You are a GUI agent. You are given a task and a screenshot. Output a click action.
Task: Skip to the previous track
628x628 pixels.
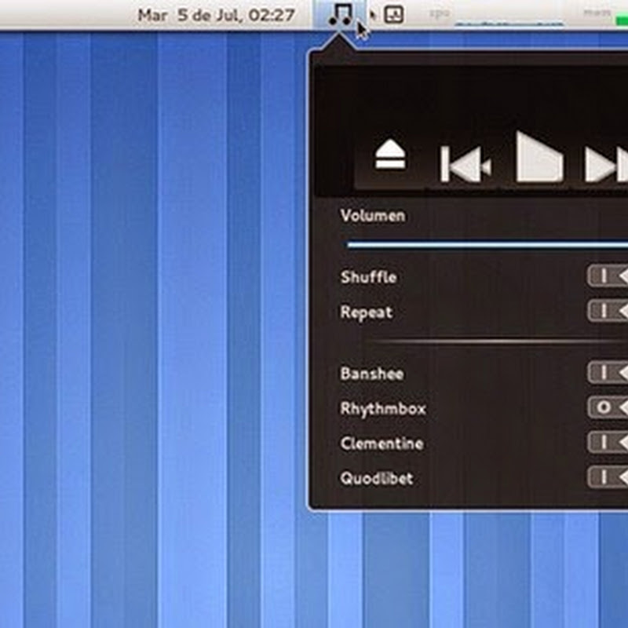click(x=466, y=164)
